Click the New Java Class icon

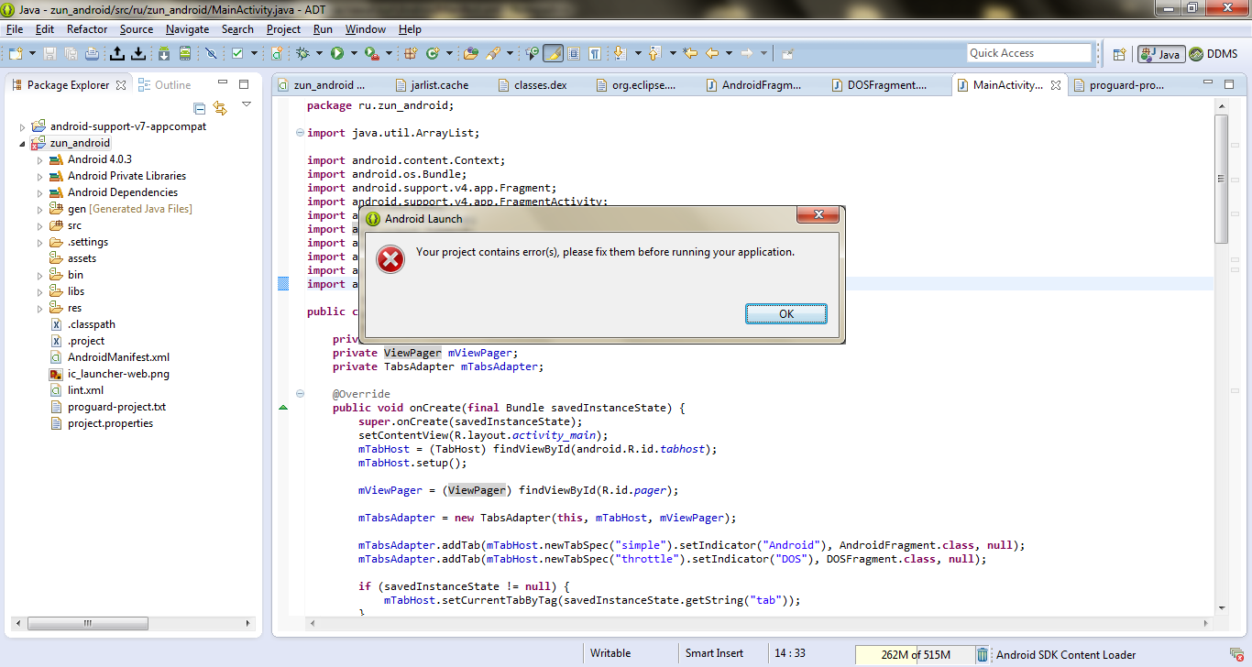coord(433,54)
